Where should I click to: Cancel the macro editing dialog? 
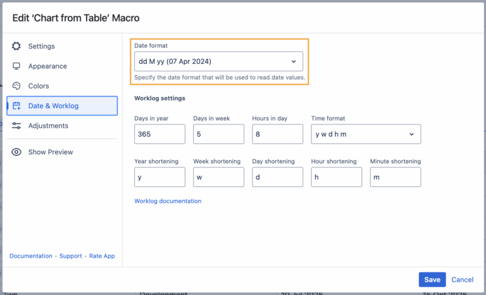point(462,280)
